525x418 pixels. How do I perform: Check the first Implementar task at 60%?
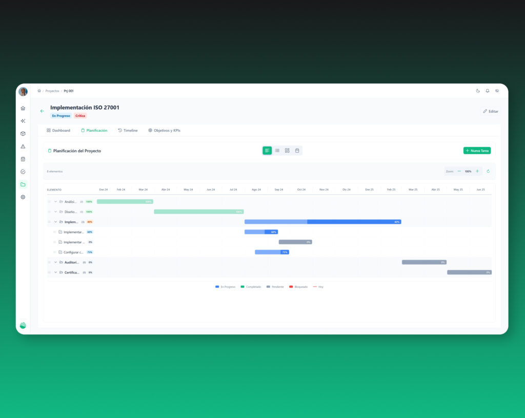point(60,232)
